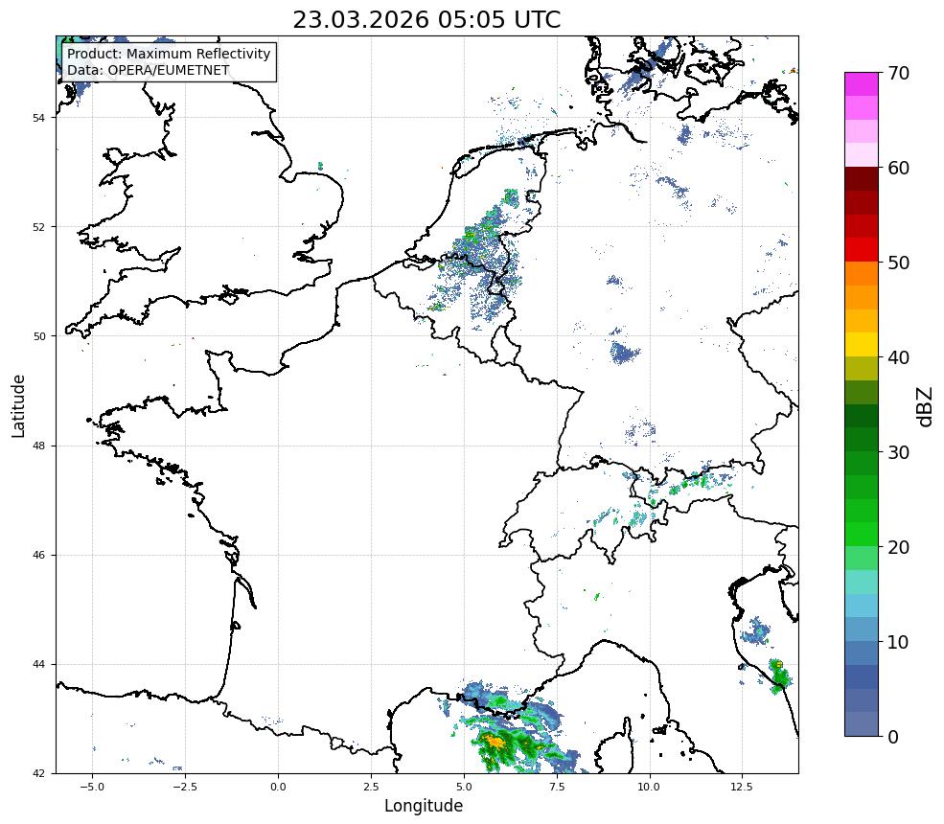Select the longitude tick label 2.5
Screen dimensions: 944x824
point(371,787)
